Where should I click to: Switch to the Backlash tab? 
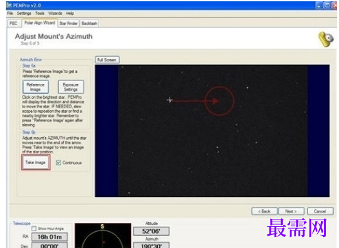(90, 23)
